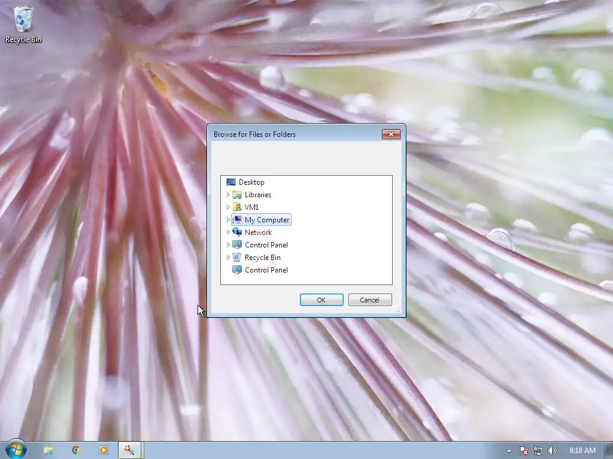613x459 pixels.
Task: Open Recycle Bin desktop icon
Action: (x=23, y=23)
